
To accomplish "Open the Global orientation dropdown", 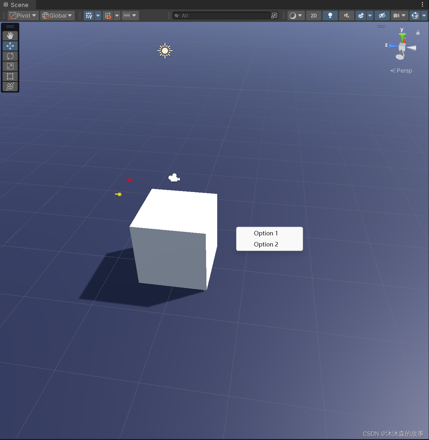I will (57, 15).
